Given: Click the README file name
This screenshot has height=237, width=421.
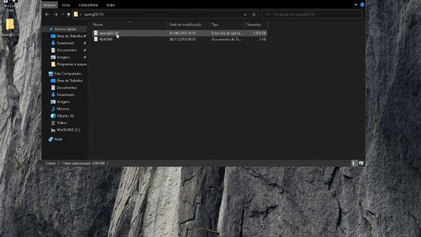Looking at the screenshot, I should pyautogui.click(x=106, y=39).
